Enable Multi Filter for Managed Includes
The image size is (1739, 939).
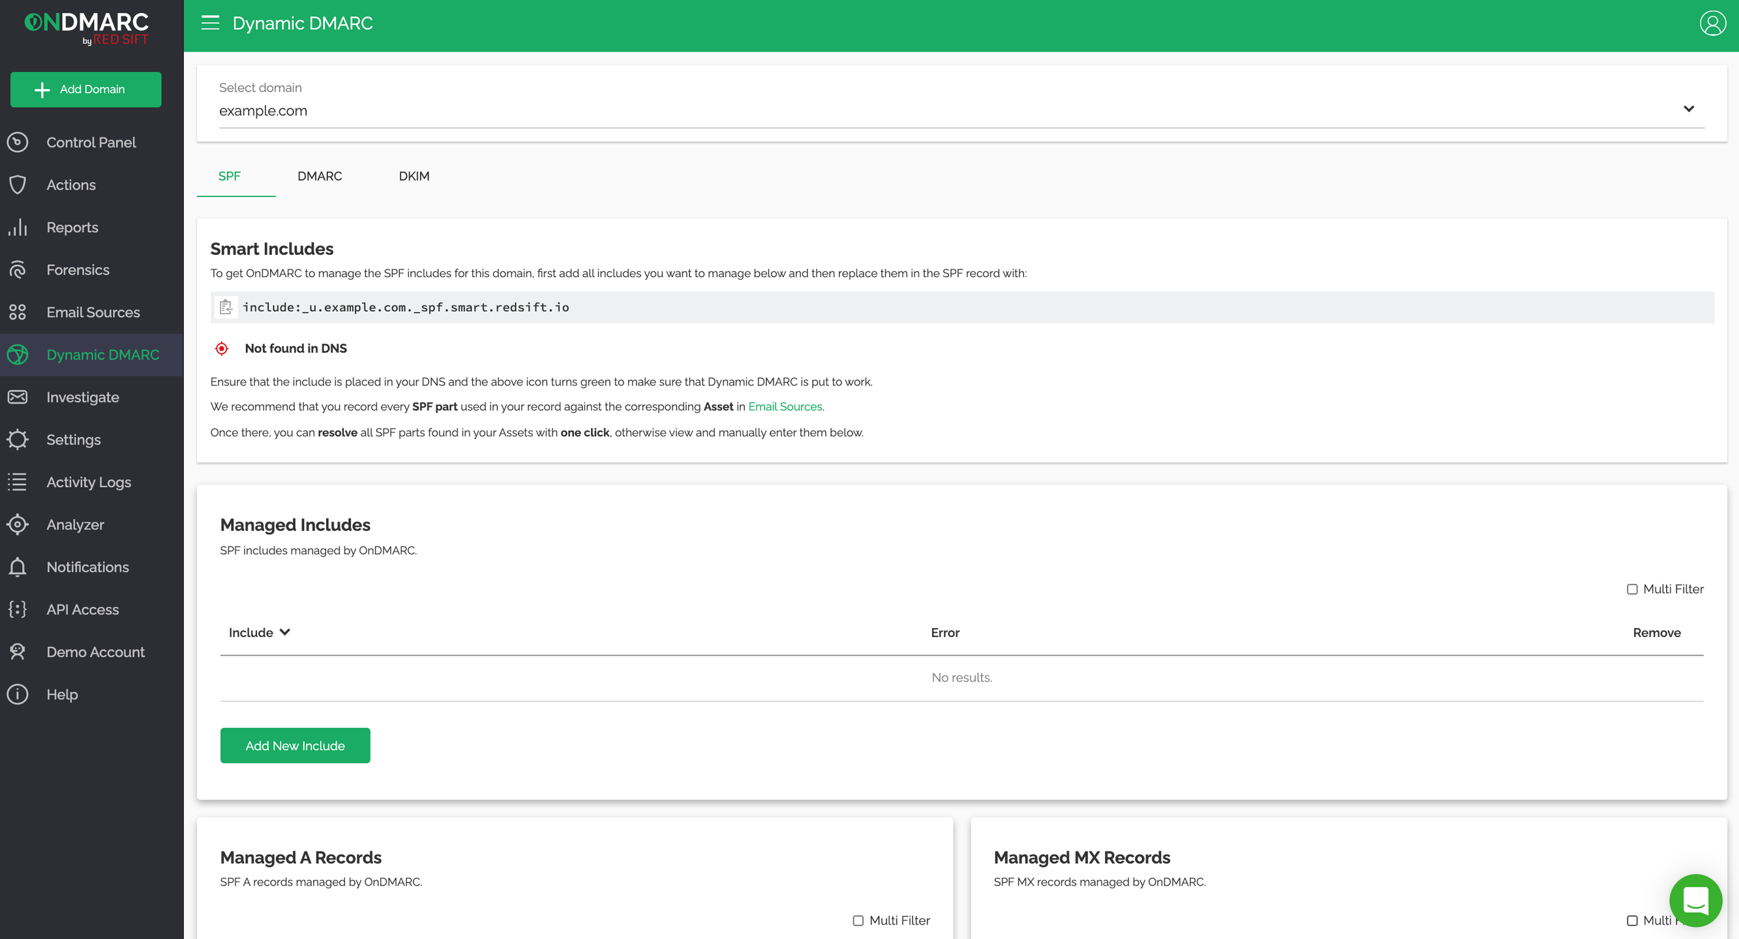1631,589
